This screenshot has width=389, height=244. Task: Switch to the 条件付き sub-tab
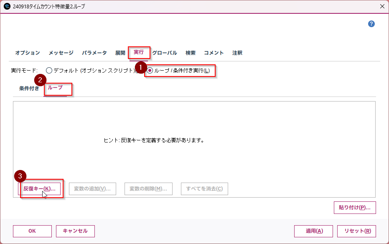point(29,89)
